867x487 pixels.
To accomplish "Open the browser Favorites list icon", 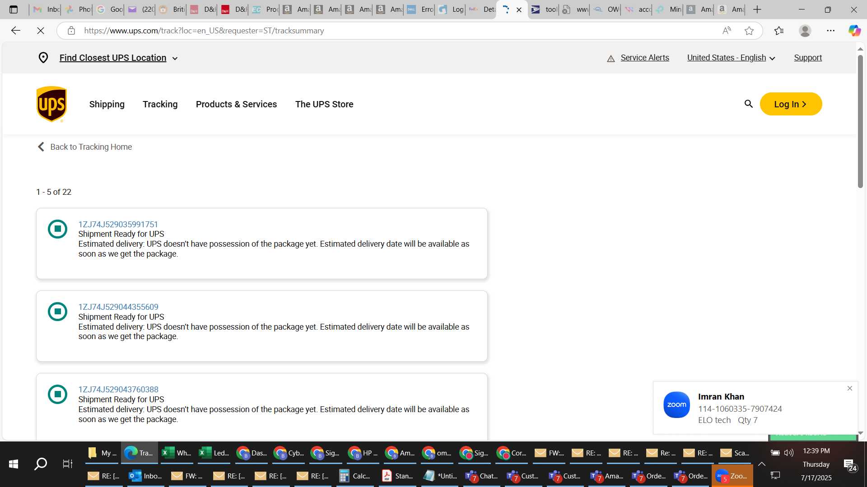I will click(779, 31).
